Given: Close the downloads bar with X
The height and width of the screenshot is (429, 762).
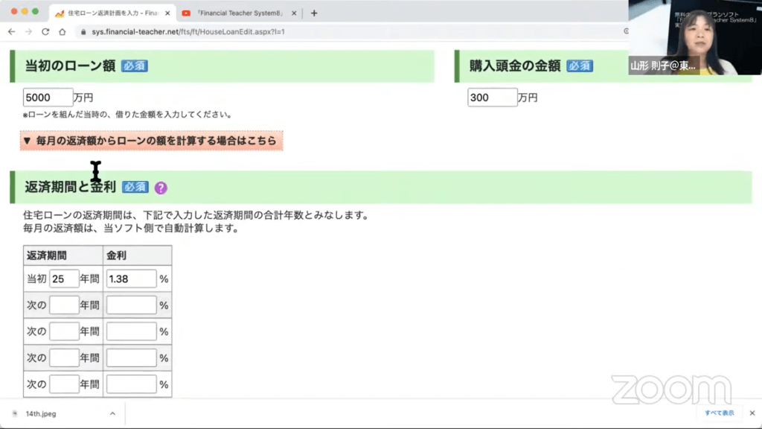Looking at the screenshot, I should [x=752, y=413].
